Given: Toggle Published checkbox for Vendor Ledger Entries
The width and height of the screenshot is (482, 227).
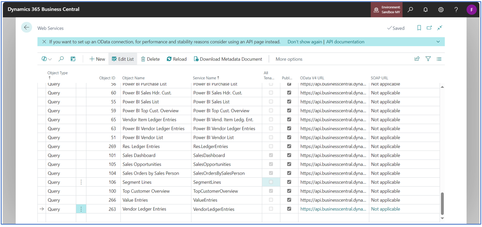Looking at the screenshot, I should click(289, 209).
